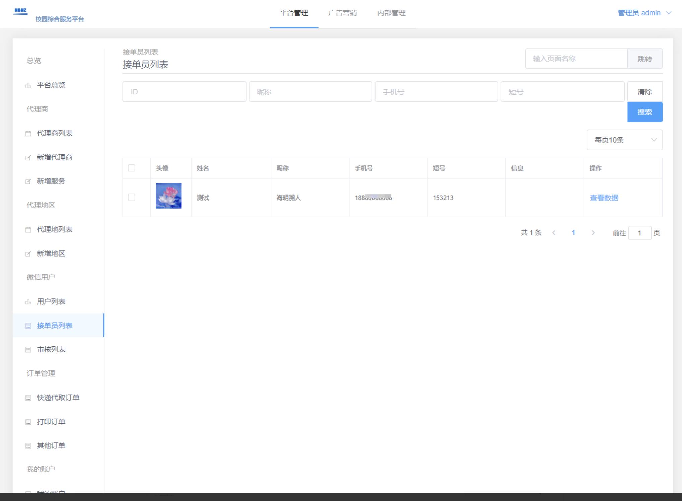682x501 pixels.
Task: Focus the 手机号 search input field
Action: (436, 92)
